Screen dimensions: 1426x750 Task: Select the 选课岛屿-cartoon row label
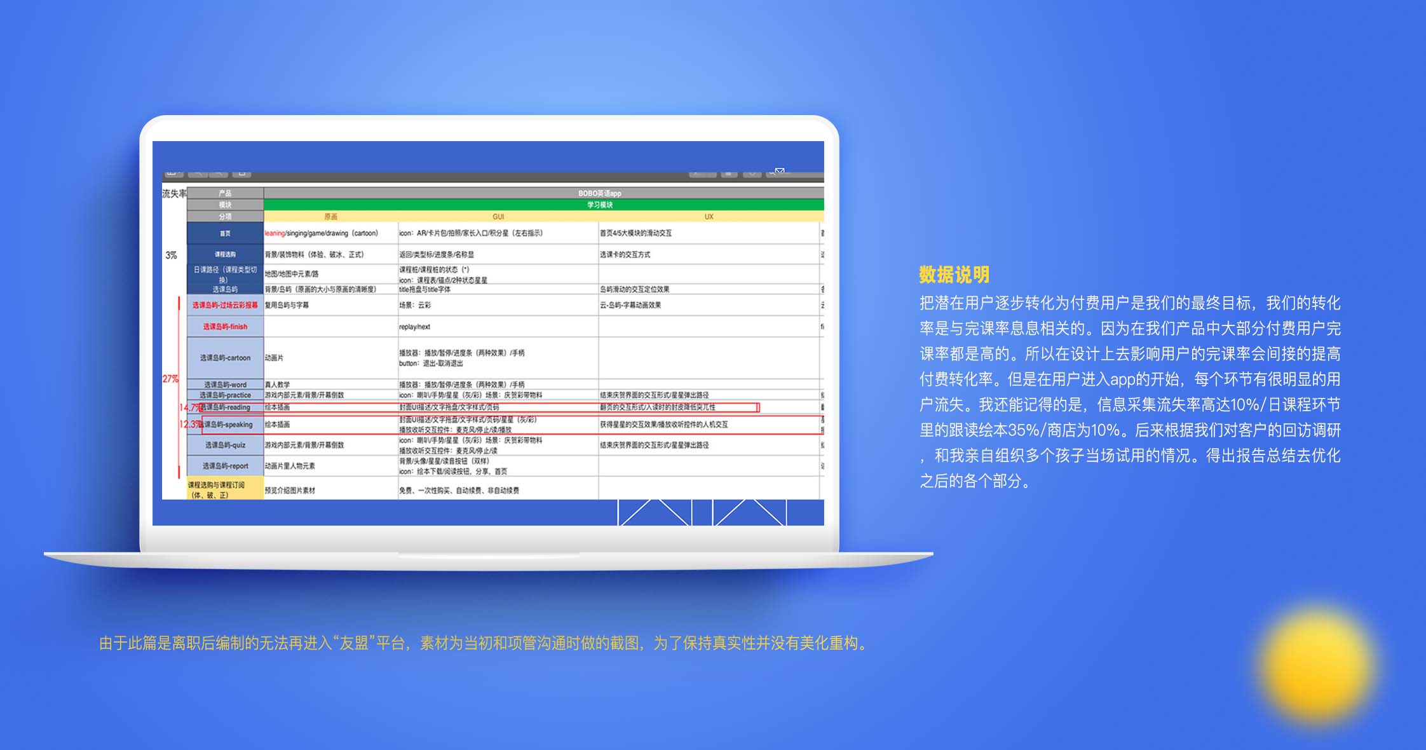click(225, 358)
